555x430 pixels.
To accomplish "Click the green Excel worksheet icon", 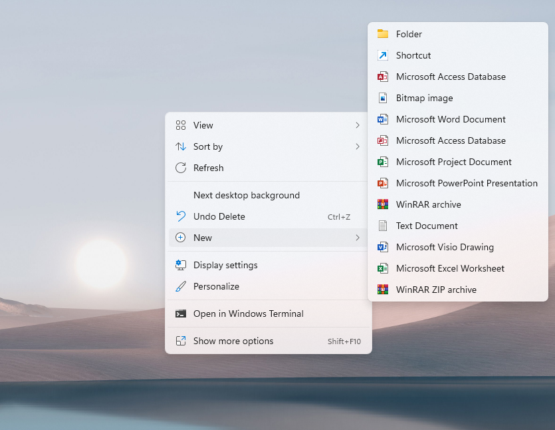I will pyautogui.click(x=383, y=268).
